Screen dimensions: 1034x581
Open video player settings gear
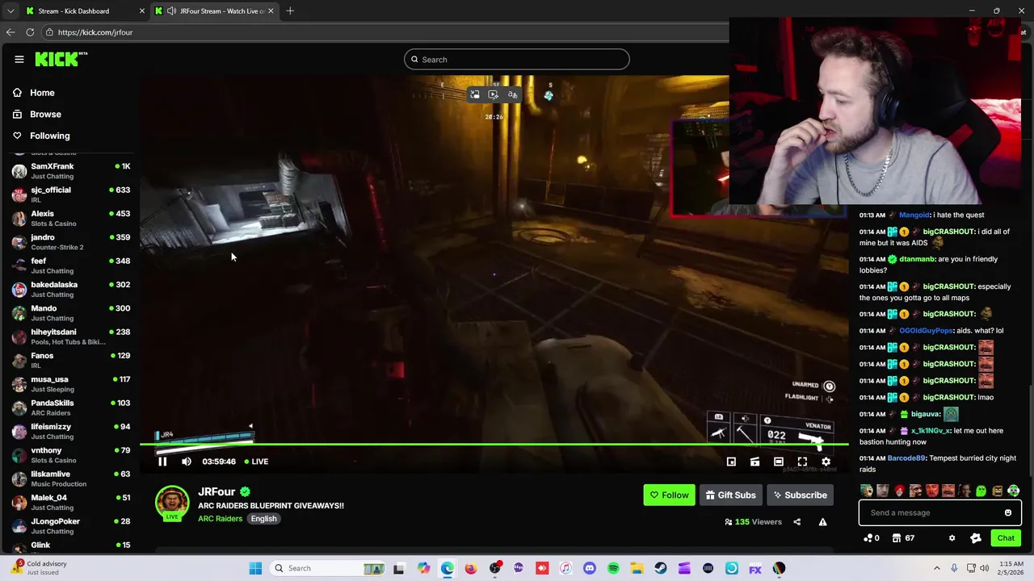[826, 462]
